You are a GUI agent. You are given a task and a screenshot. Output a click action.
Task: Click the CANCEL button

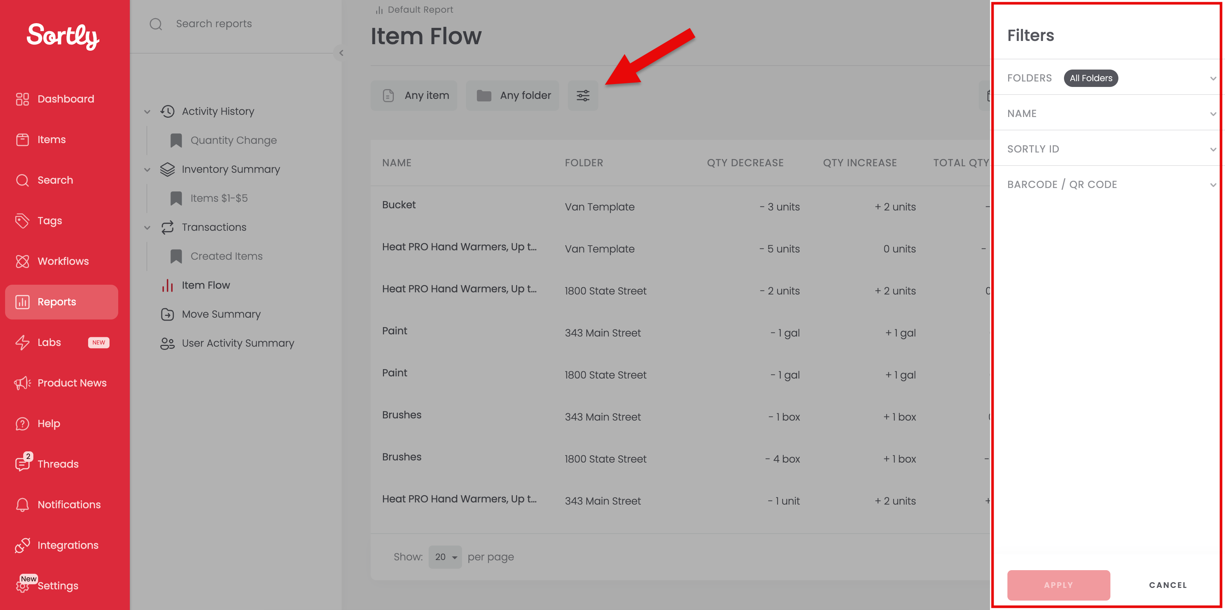[1168, 585]
